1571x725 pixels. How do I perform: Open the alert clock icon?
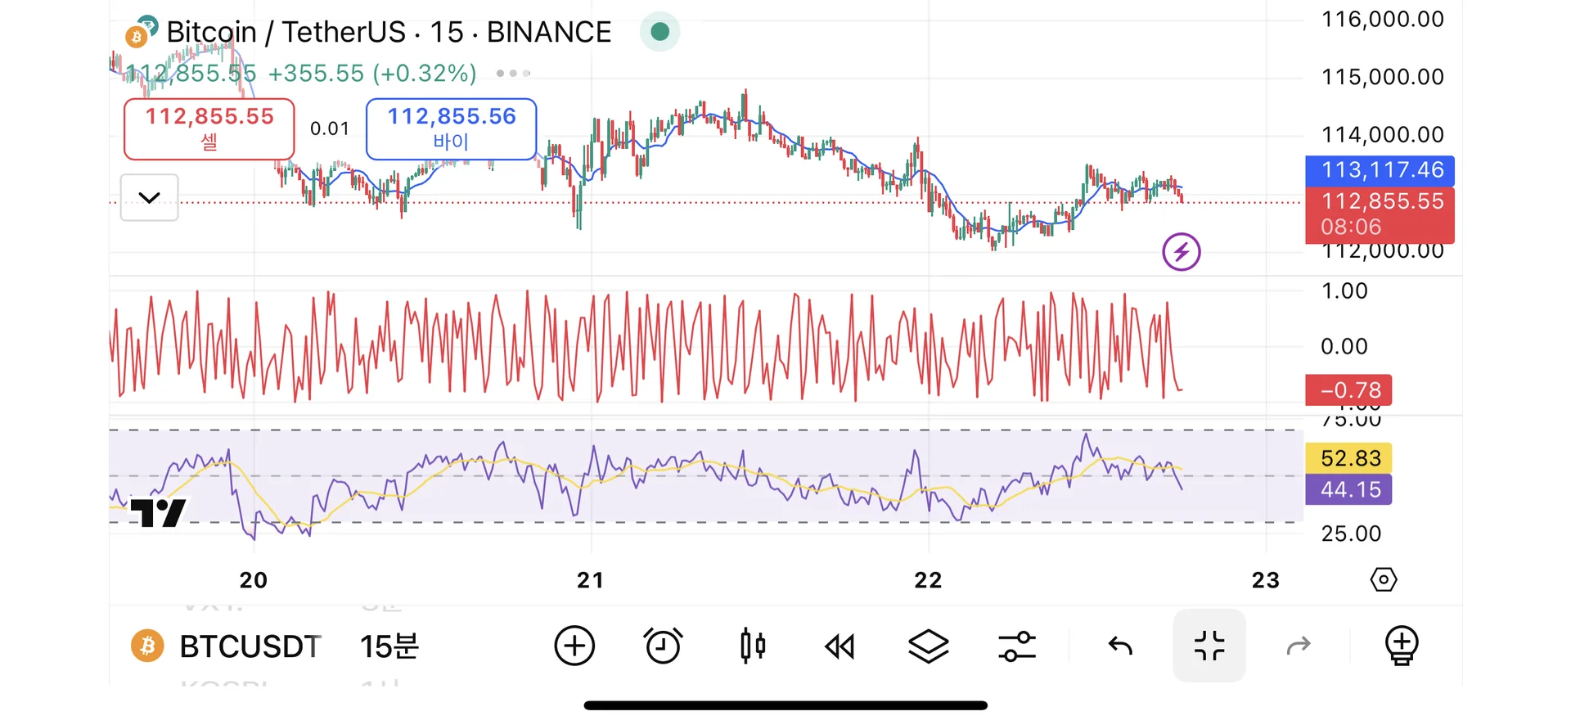pyautogui.click(x=664, y=646)
